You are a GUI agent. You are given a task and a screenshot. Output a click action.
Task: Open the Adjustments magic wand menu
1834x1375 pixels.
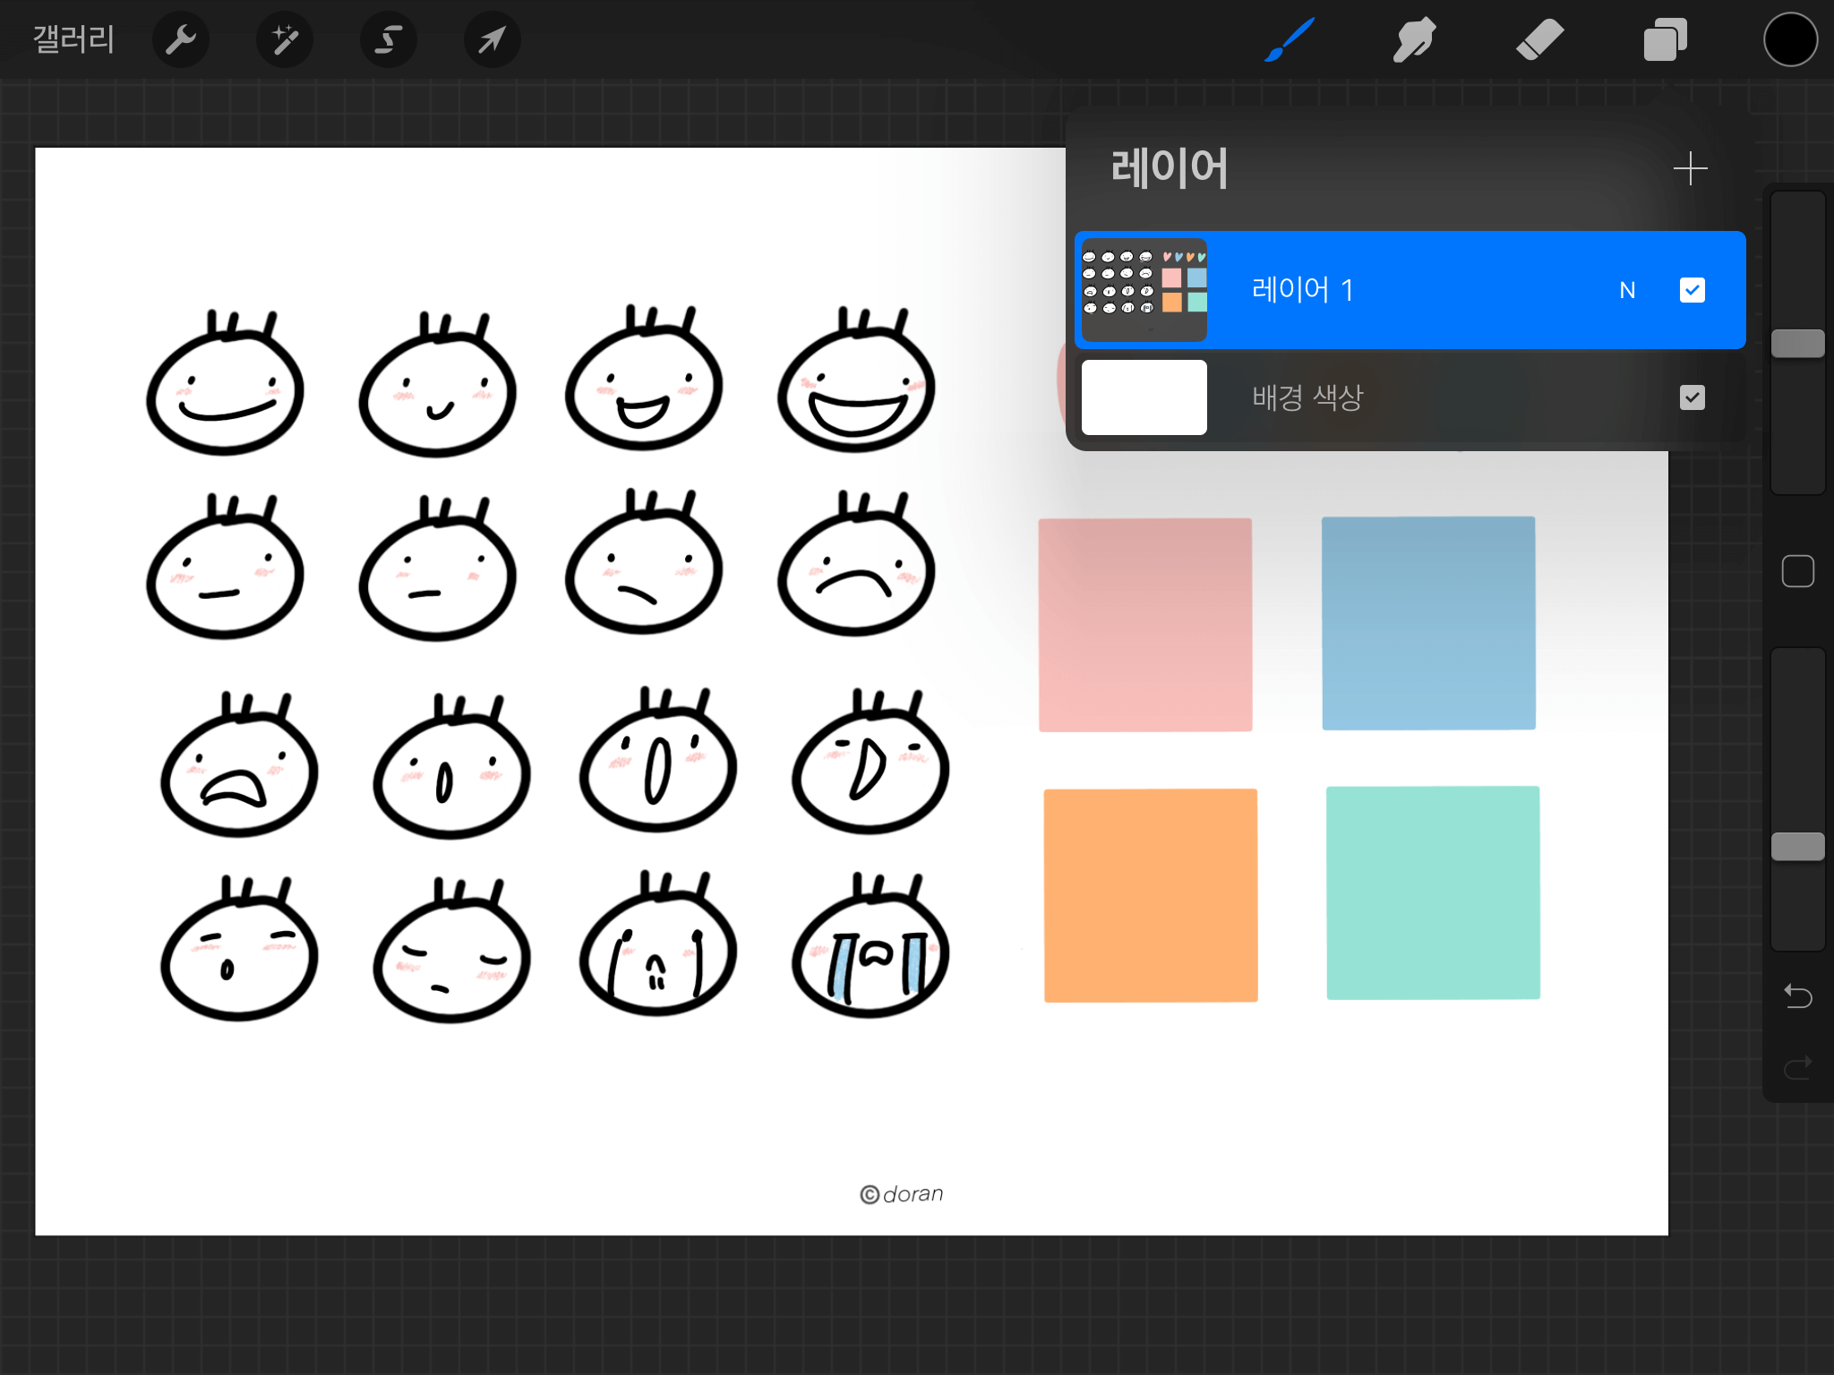(285, 39)
